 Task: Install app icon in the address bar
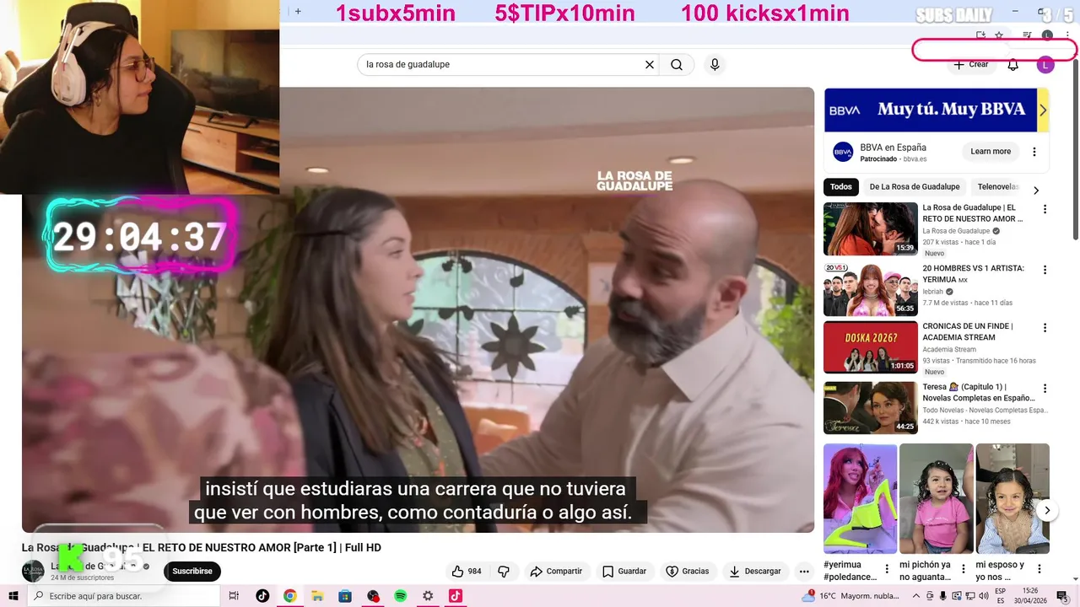pyautogui.click(x=980, y=35)
